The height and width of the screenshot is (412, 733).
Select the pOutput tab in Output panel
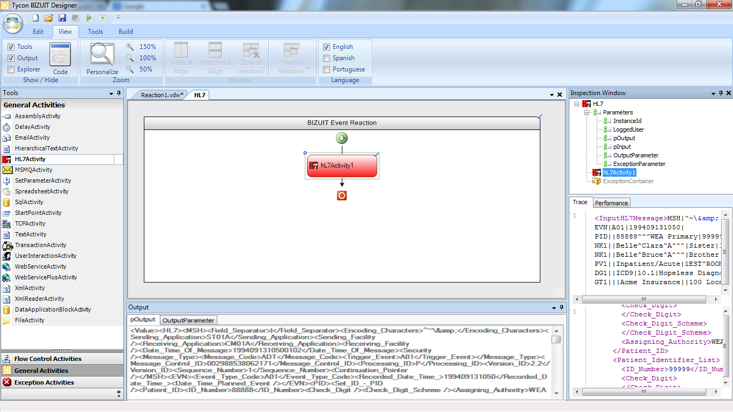click(143, 320)
